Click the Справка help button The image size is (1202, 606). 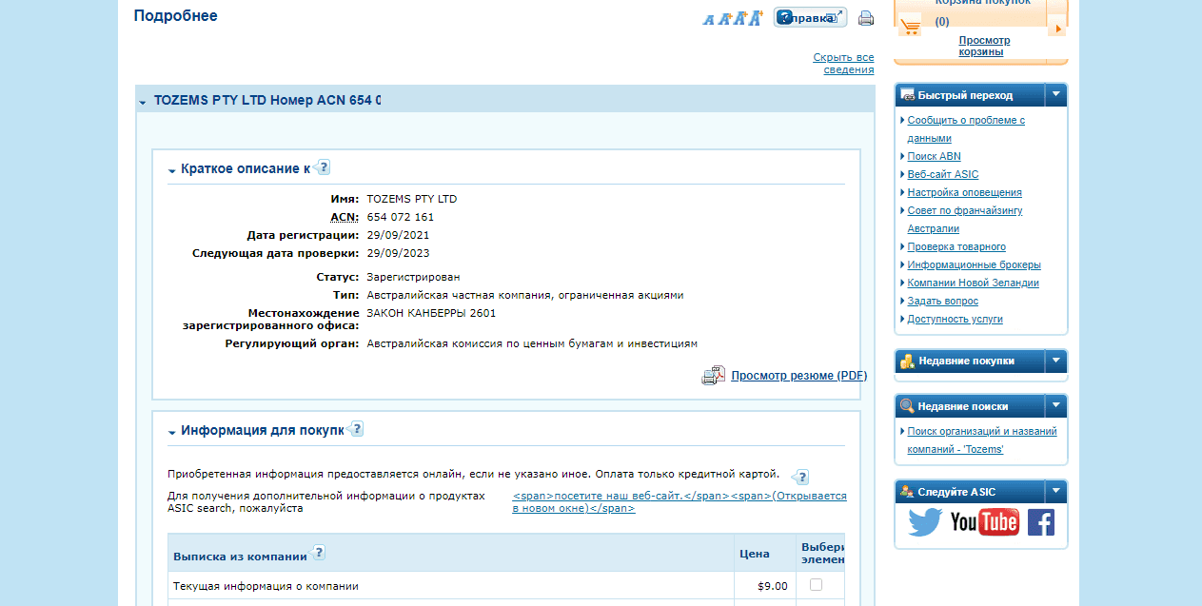pos(810,17)
